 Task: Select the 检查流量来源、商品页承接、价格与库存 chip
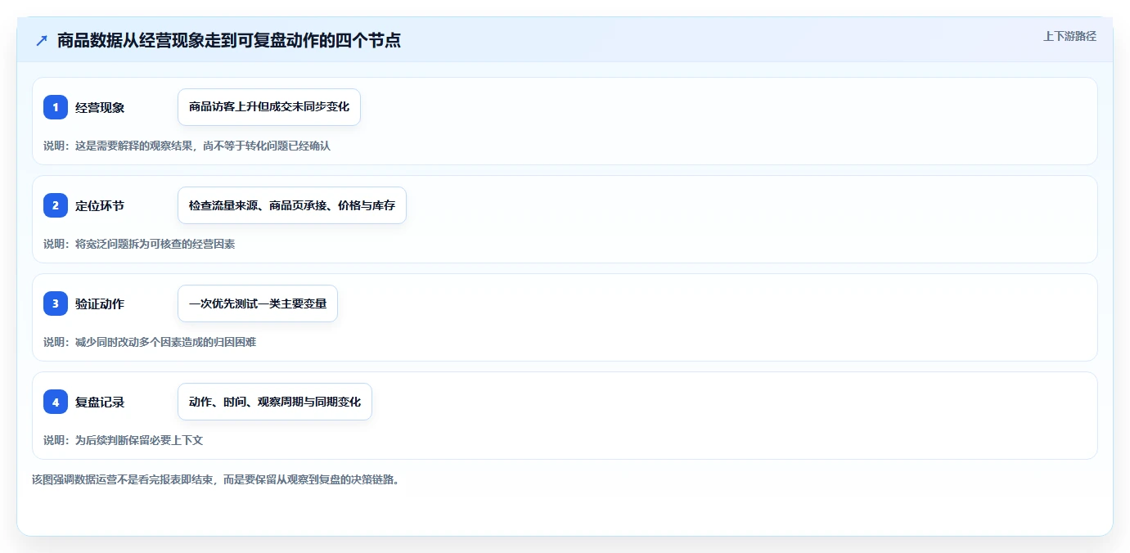[292, 205]
